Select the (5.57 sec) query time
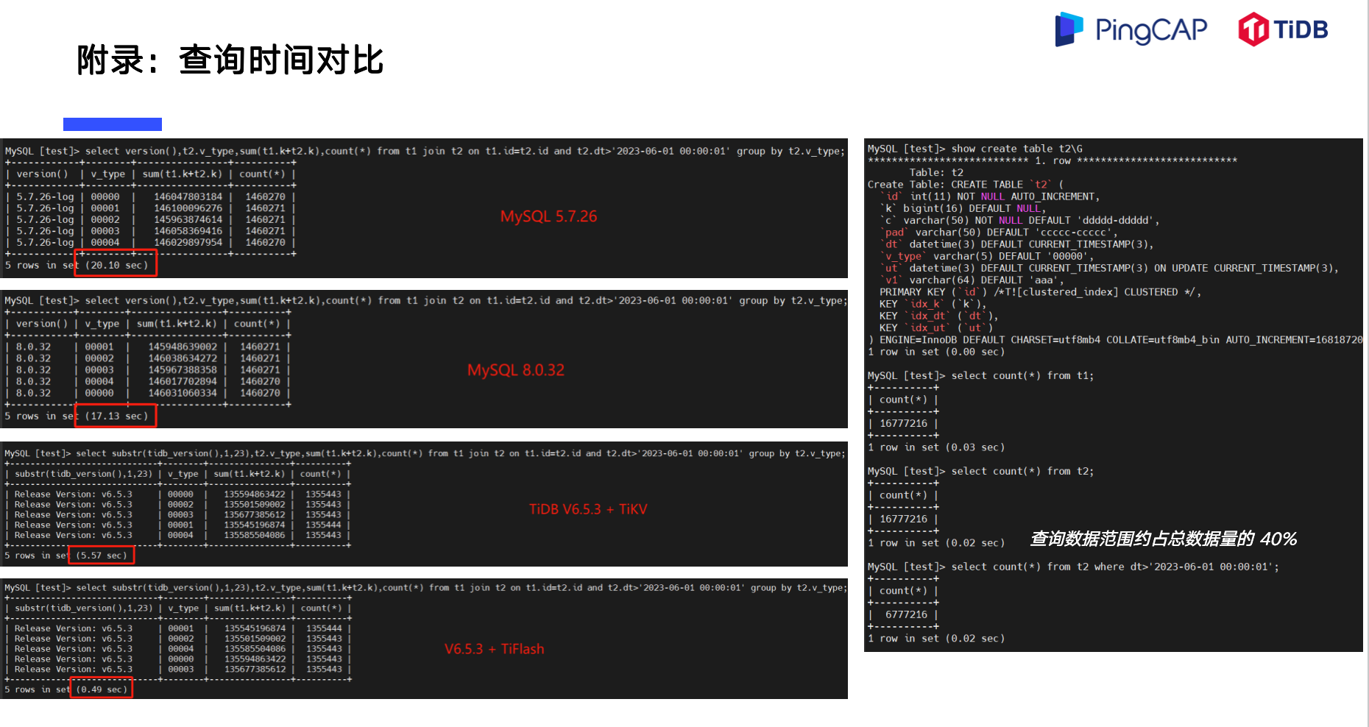1369x727 pixels. click(x=102, y=555)
